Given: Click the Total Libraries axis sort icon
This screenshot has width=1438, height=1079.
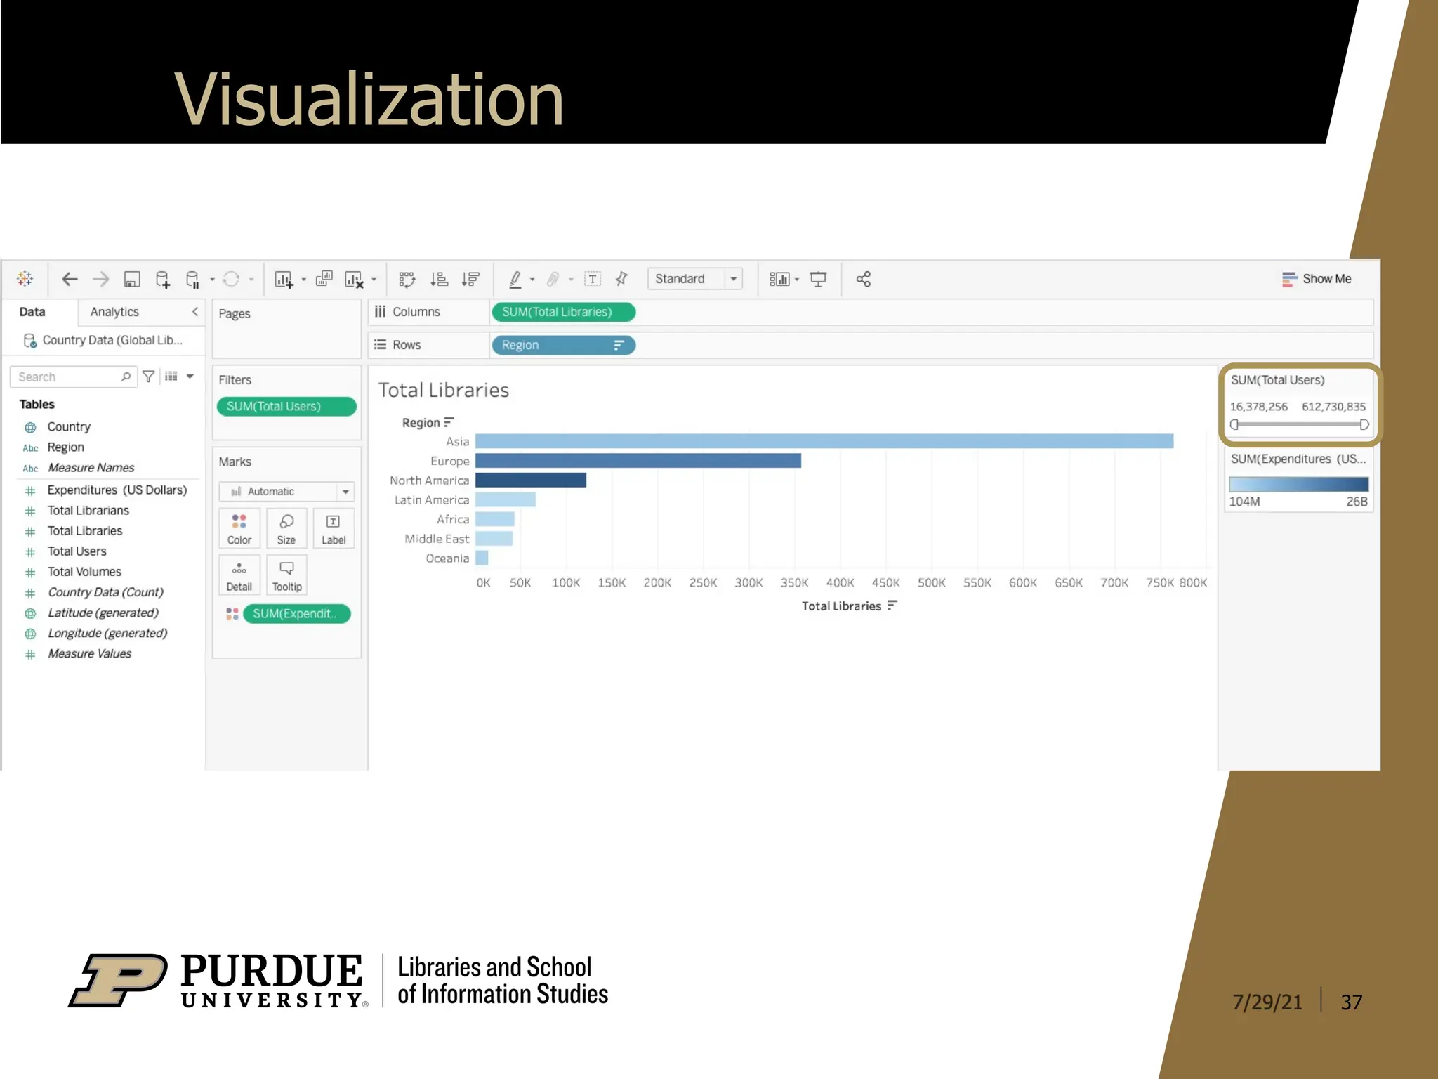Looking at the screenshot, I should tap(892, 606).
